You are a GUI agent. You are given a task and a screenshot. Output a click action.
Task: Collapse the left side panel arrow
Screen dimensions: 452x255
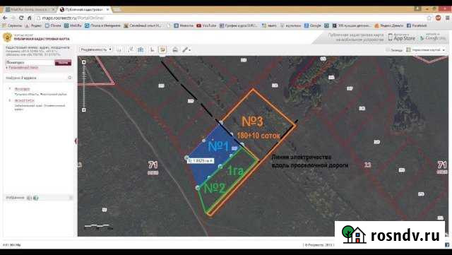click(76, 141)
